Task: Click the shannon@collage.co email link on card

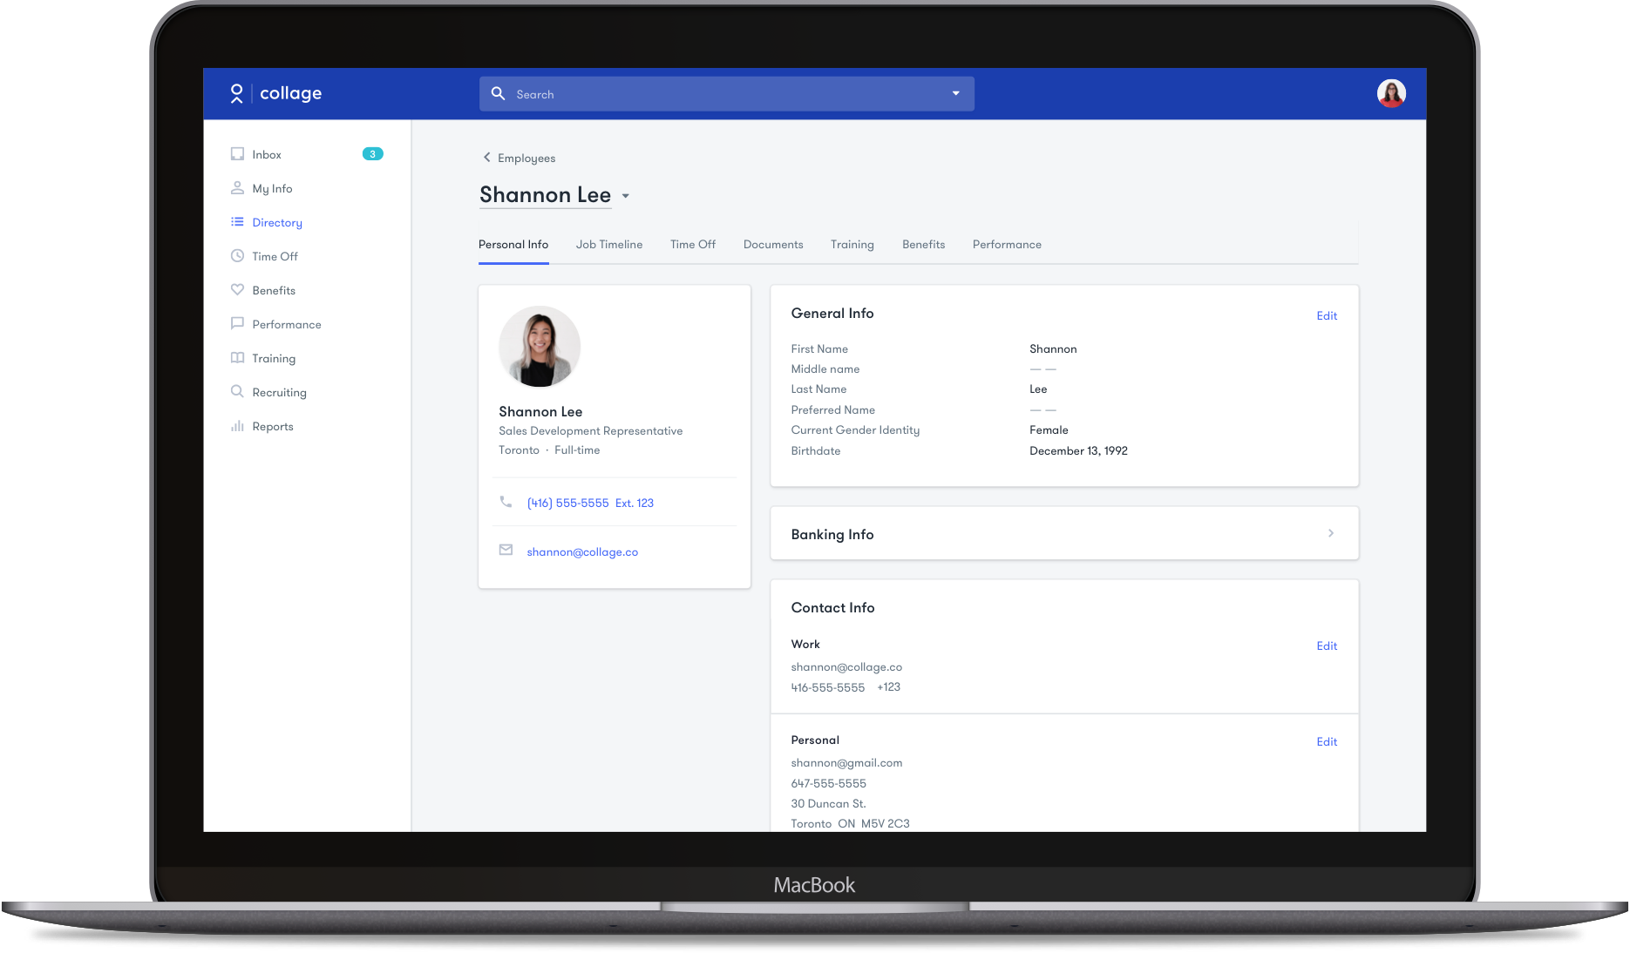Action: [x=582, y=551]
